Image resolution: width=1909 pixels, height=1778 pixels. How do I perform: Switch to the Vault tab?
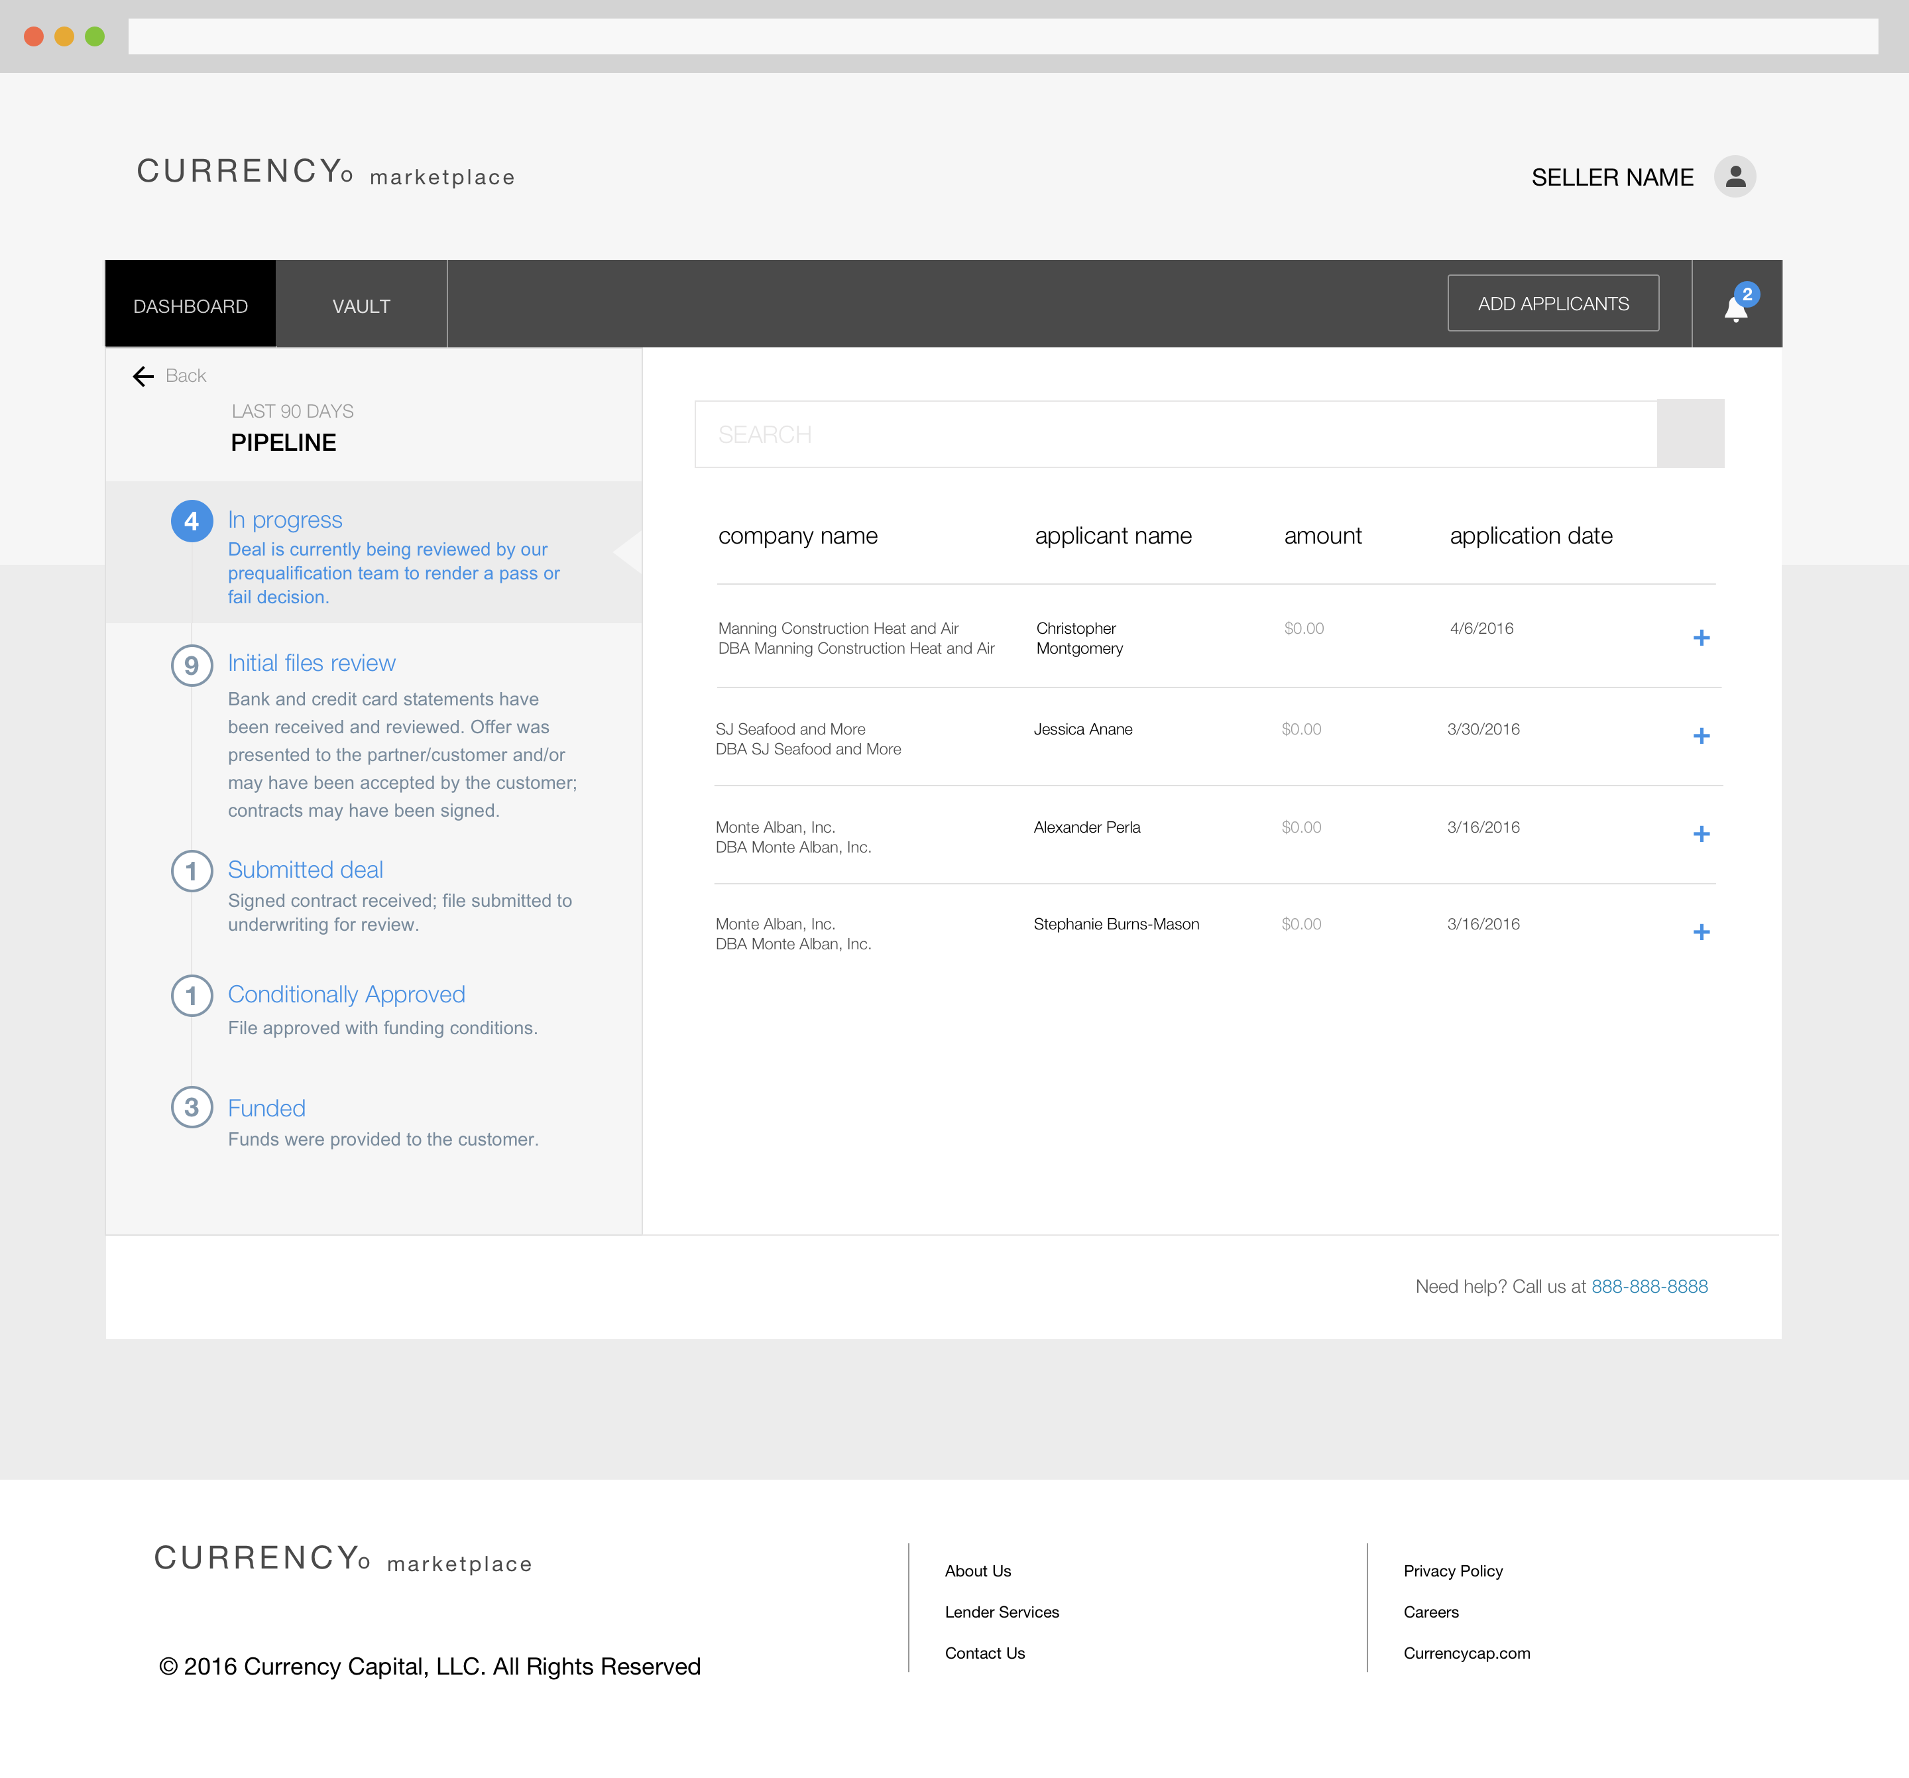pyautogui.click(x=361, y=306)
